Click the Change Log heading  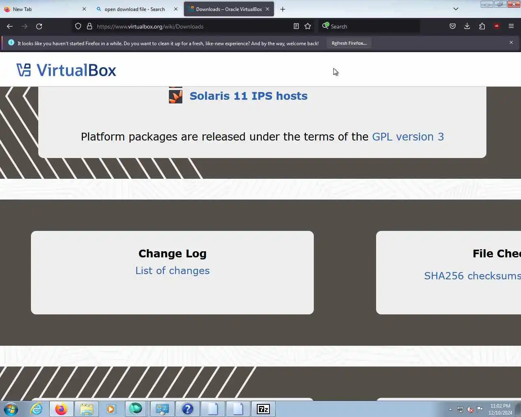tap(173, 254)
